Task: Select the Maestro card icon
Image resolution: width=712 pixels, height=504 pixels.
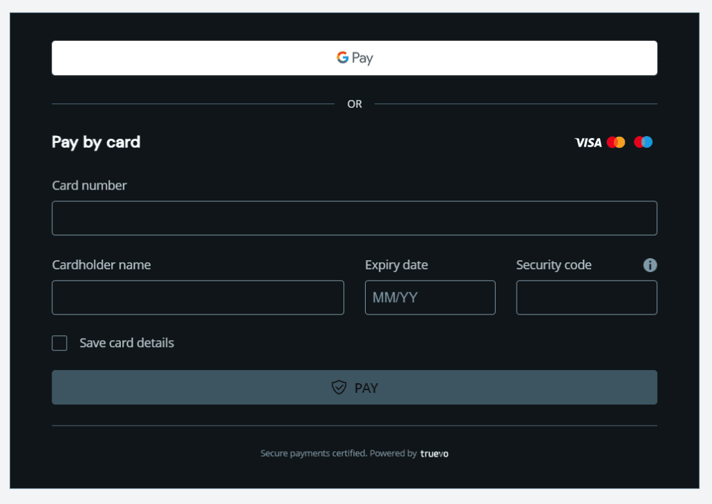Action: coord(643,142)
